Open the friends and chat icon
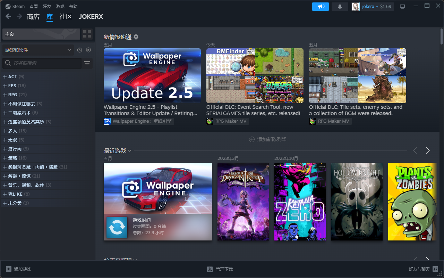 pos(435,269)
